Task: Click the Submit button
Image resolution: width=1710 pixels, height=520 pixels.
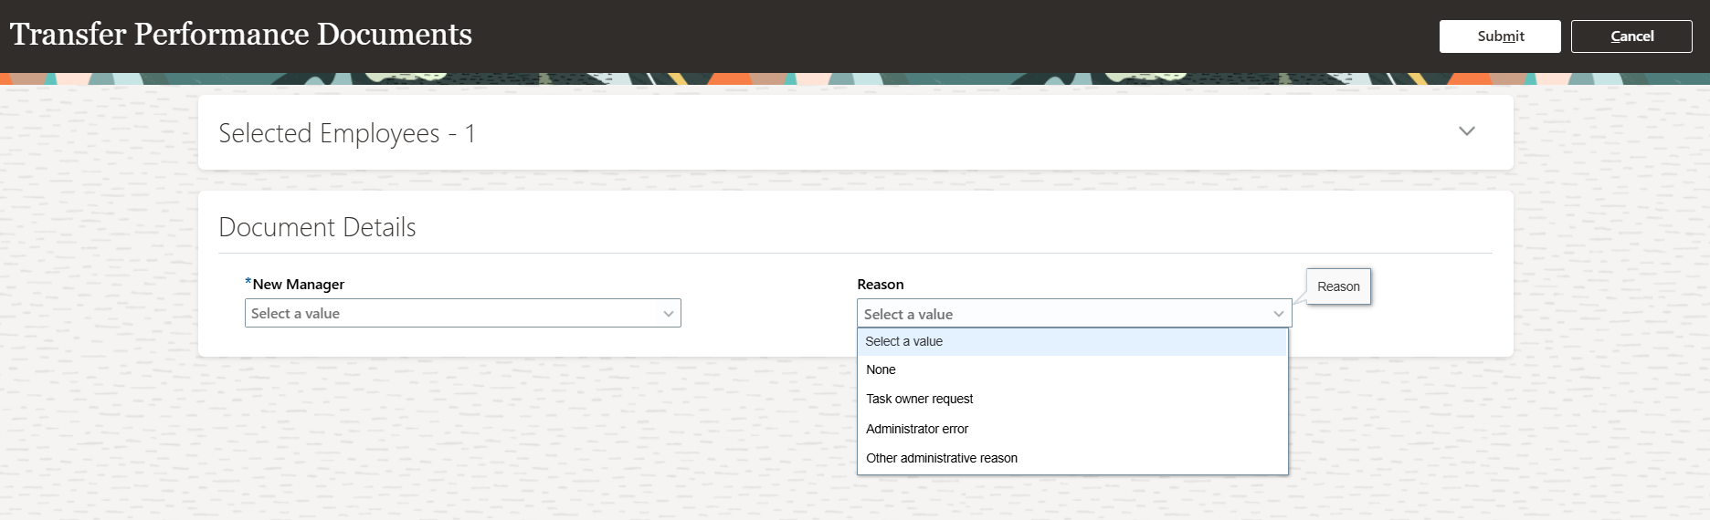Action: [x=1500, y=36]
